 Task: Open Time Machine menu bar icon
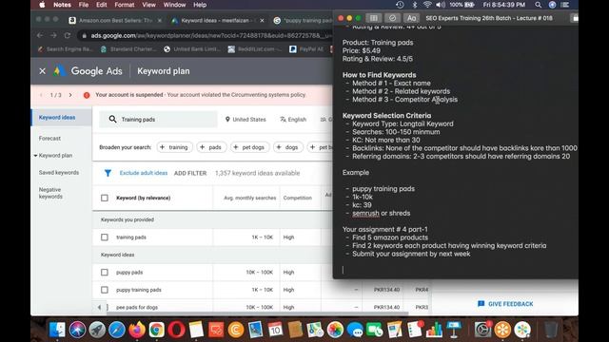pyautogui.click(x=400, y=5)
